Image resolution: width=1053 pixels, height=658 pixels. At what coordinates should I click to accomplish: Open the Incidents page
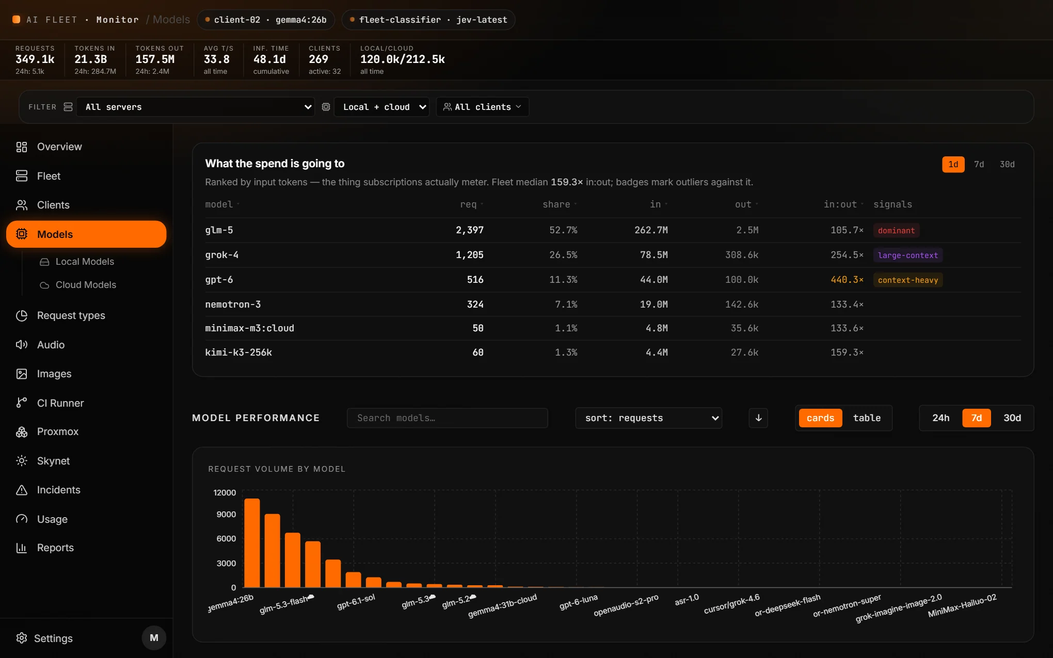click(86, 490)
